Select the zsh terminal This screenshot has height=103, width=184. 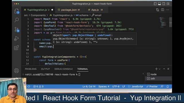pyautogui.click(x=158, y=78)
